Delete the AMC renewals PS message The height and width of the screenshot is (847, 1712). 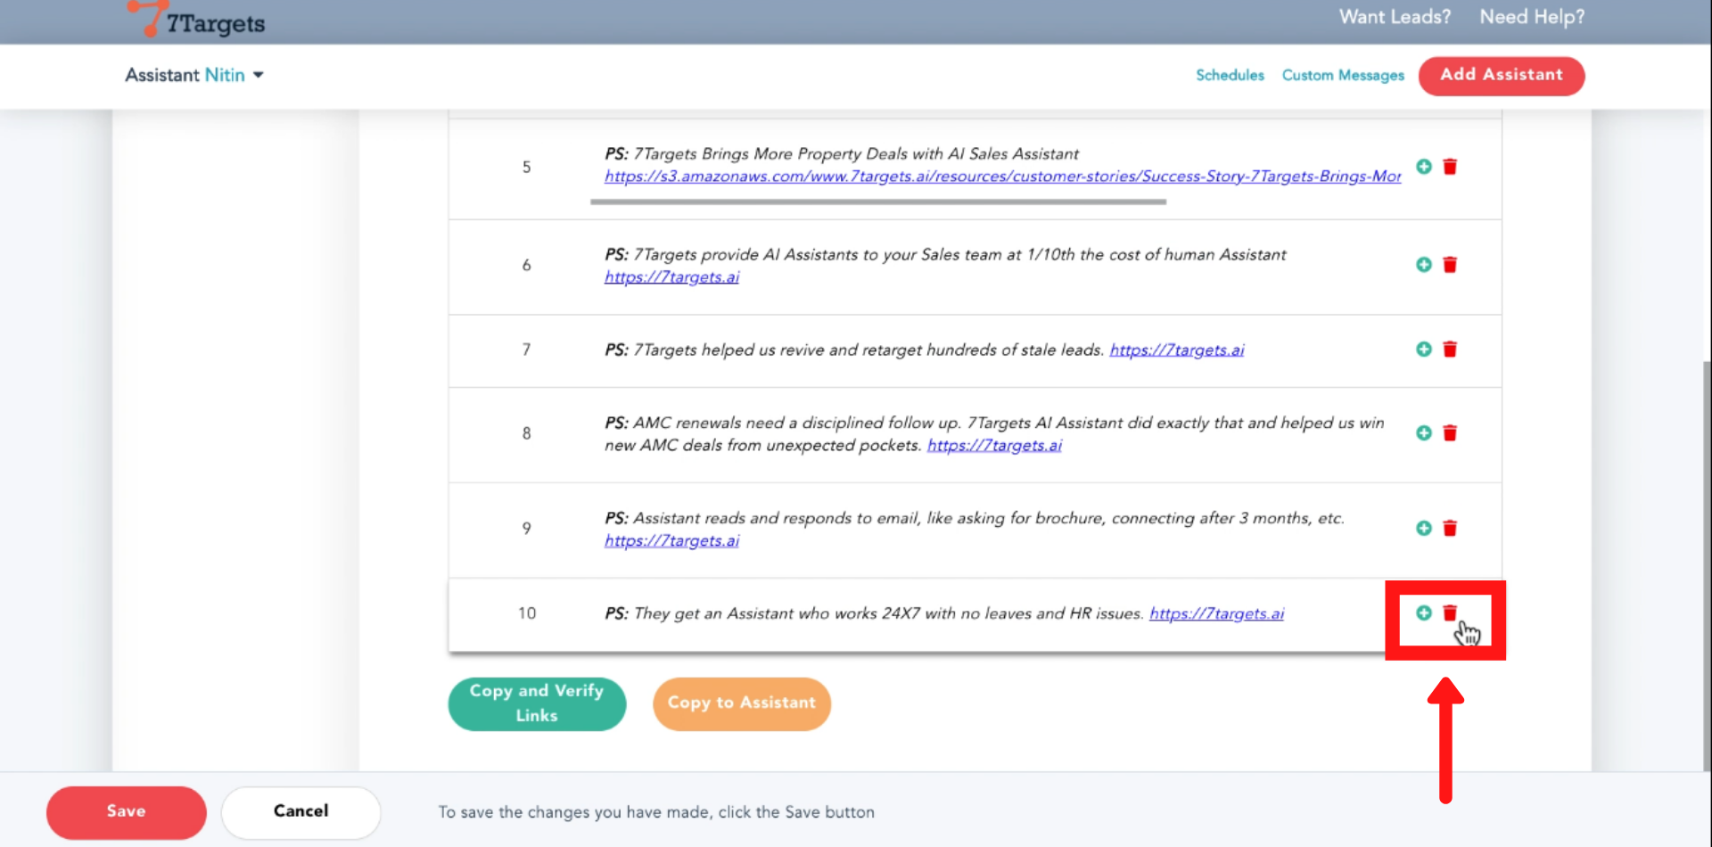pos(1450,433)
